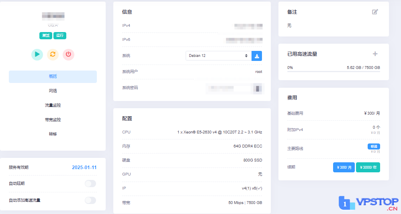401x214 pixels.
Task: Open the 网络 network menu item
Action: point(53,91)
